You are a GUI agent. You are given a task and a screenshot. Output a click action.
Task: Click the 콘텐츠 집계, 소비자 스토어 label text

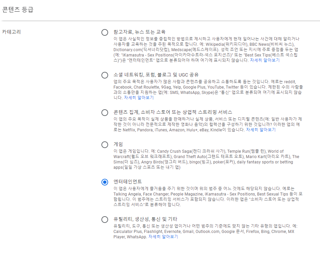(173, 112)
